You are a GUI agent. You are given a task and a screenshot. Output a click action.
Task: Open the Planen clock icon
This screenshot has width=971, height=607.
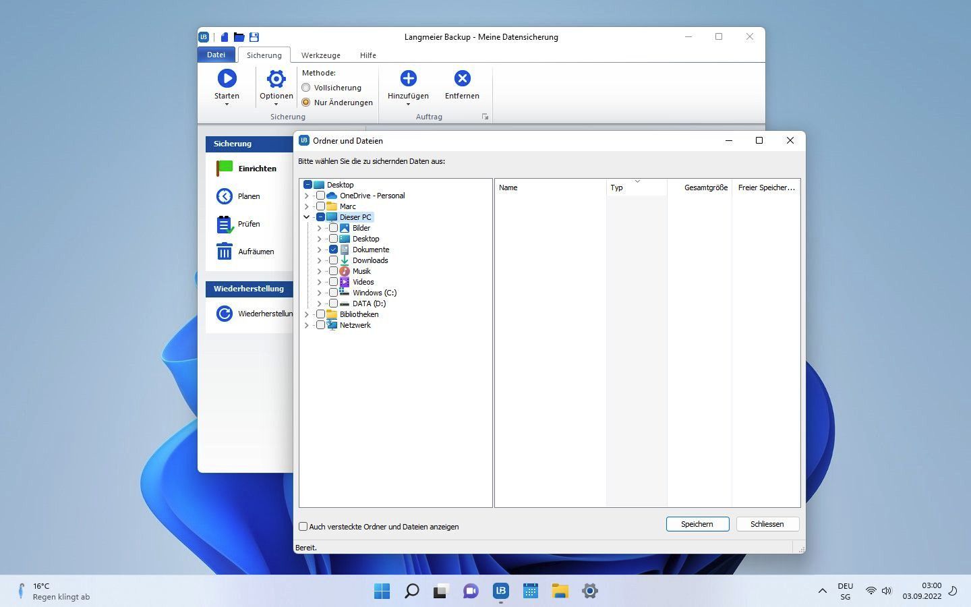point(225,196)
